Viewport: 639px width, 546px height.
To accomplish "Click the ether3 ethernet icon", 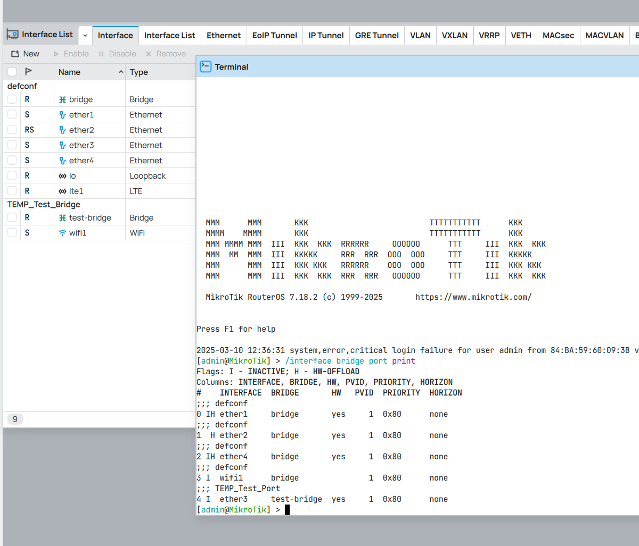I will click(x=62, y=145).
